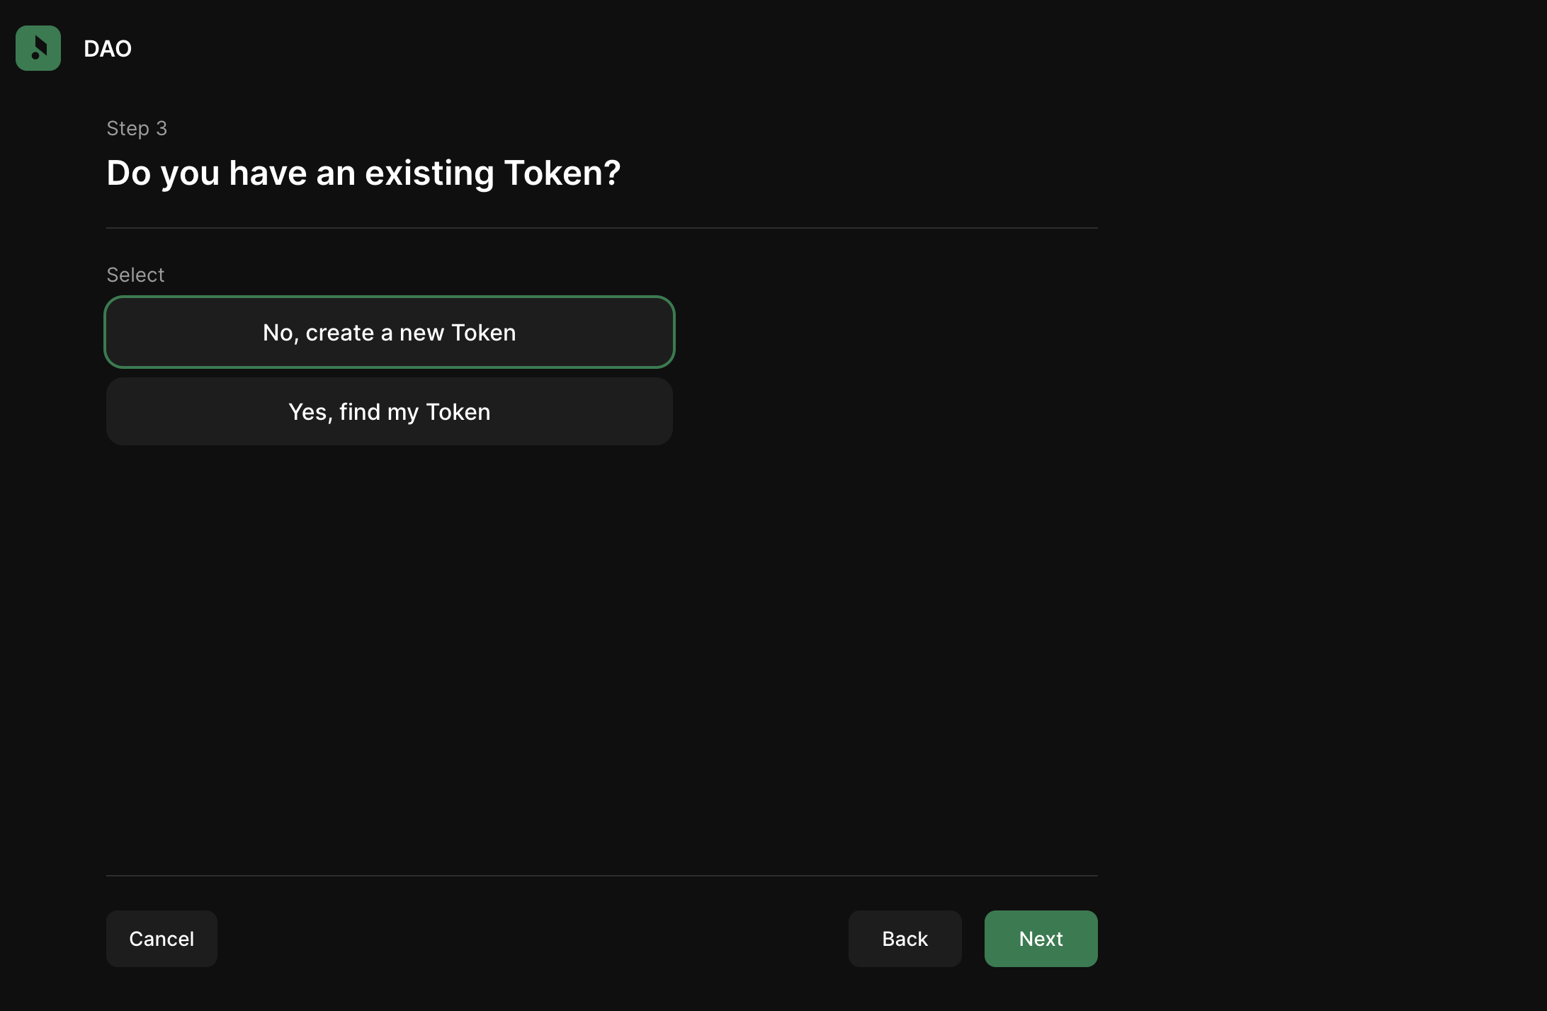The image size is (1547, 1011).
Task: Click the DAO title text
Action: 108,49
